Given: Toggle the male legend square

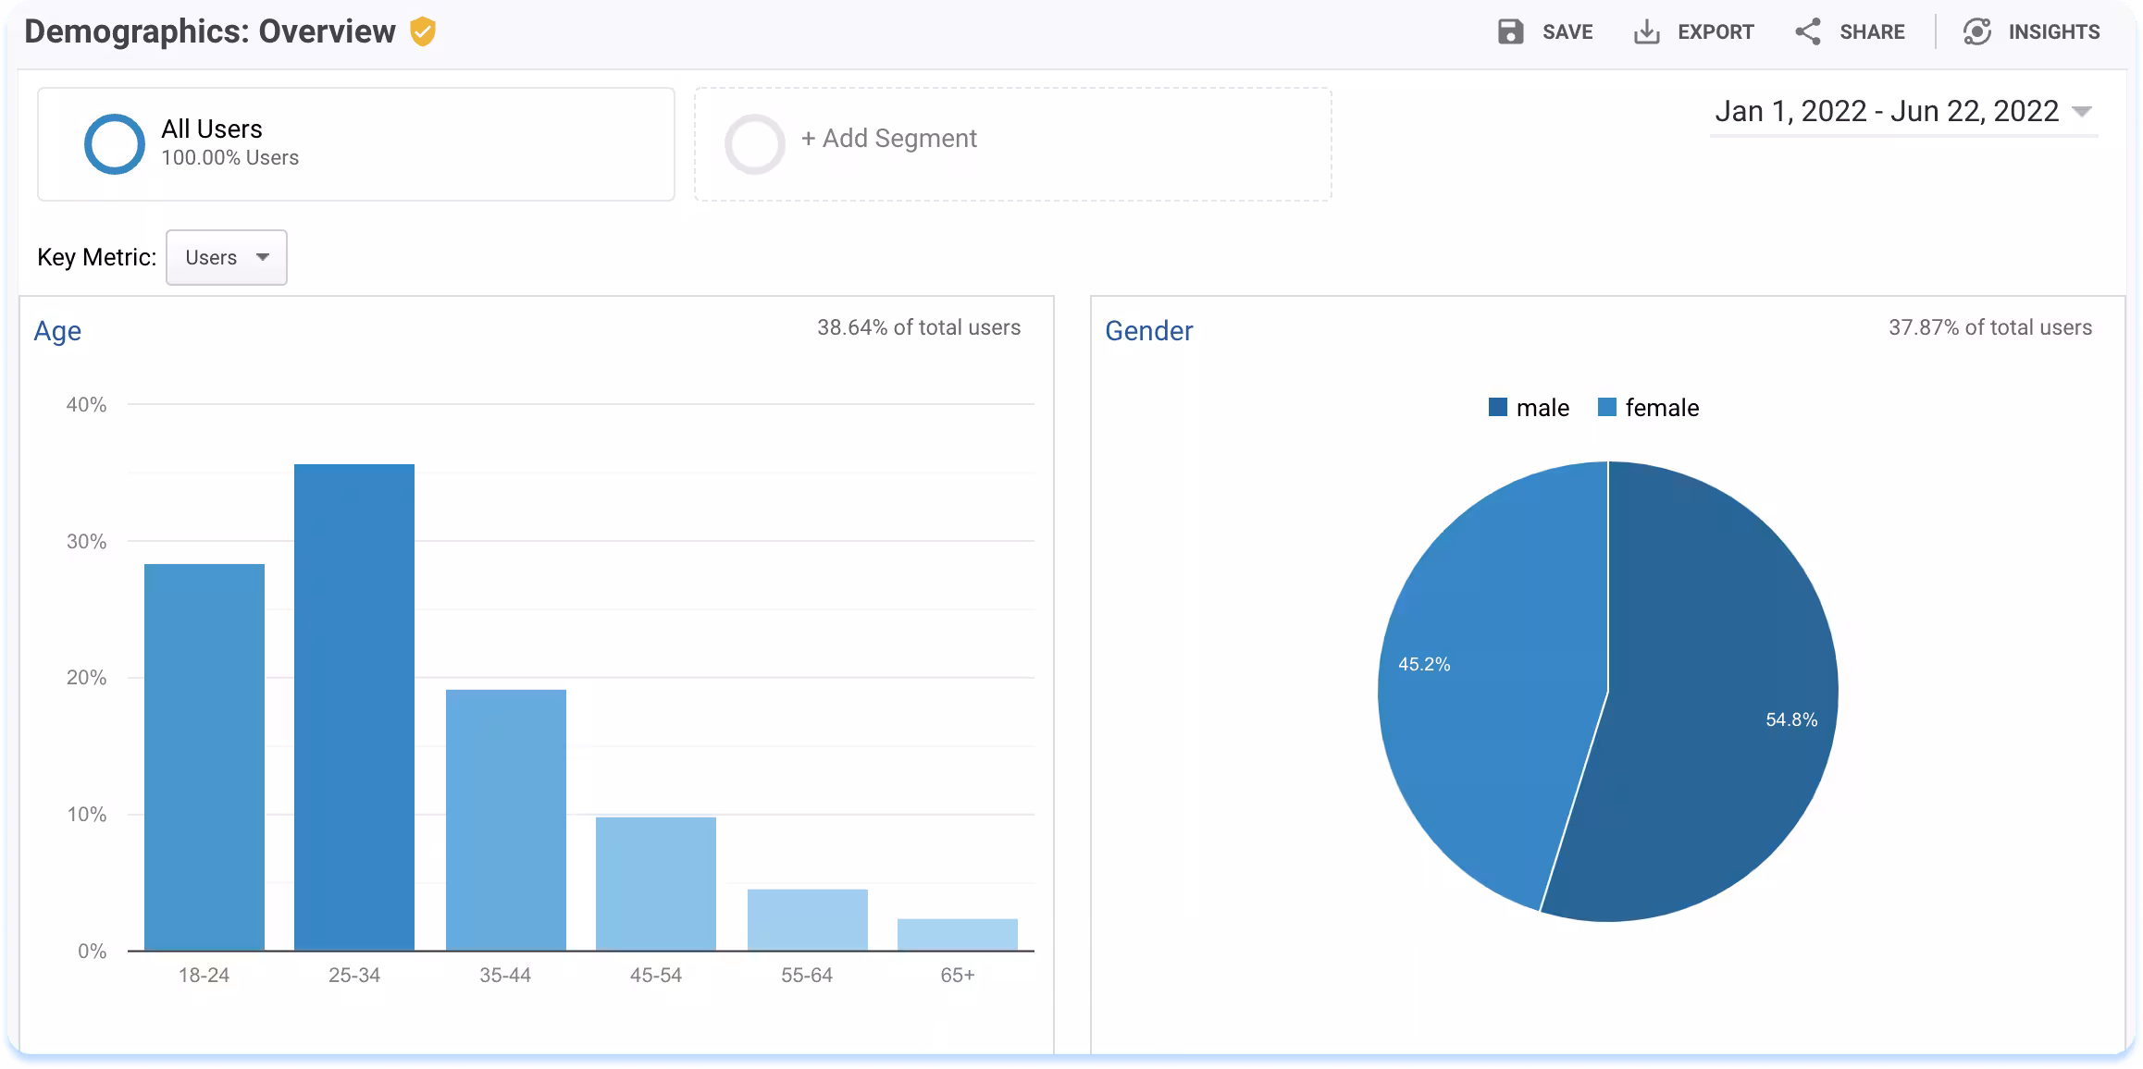Looking at the screenshot, I should coord(1497,407).
